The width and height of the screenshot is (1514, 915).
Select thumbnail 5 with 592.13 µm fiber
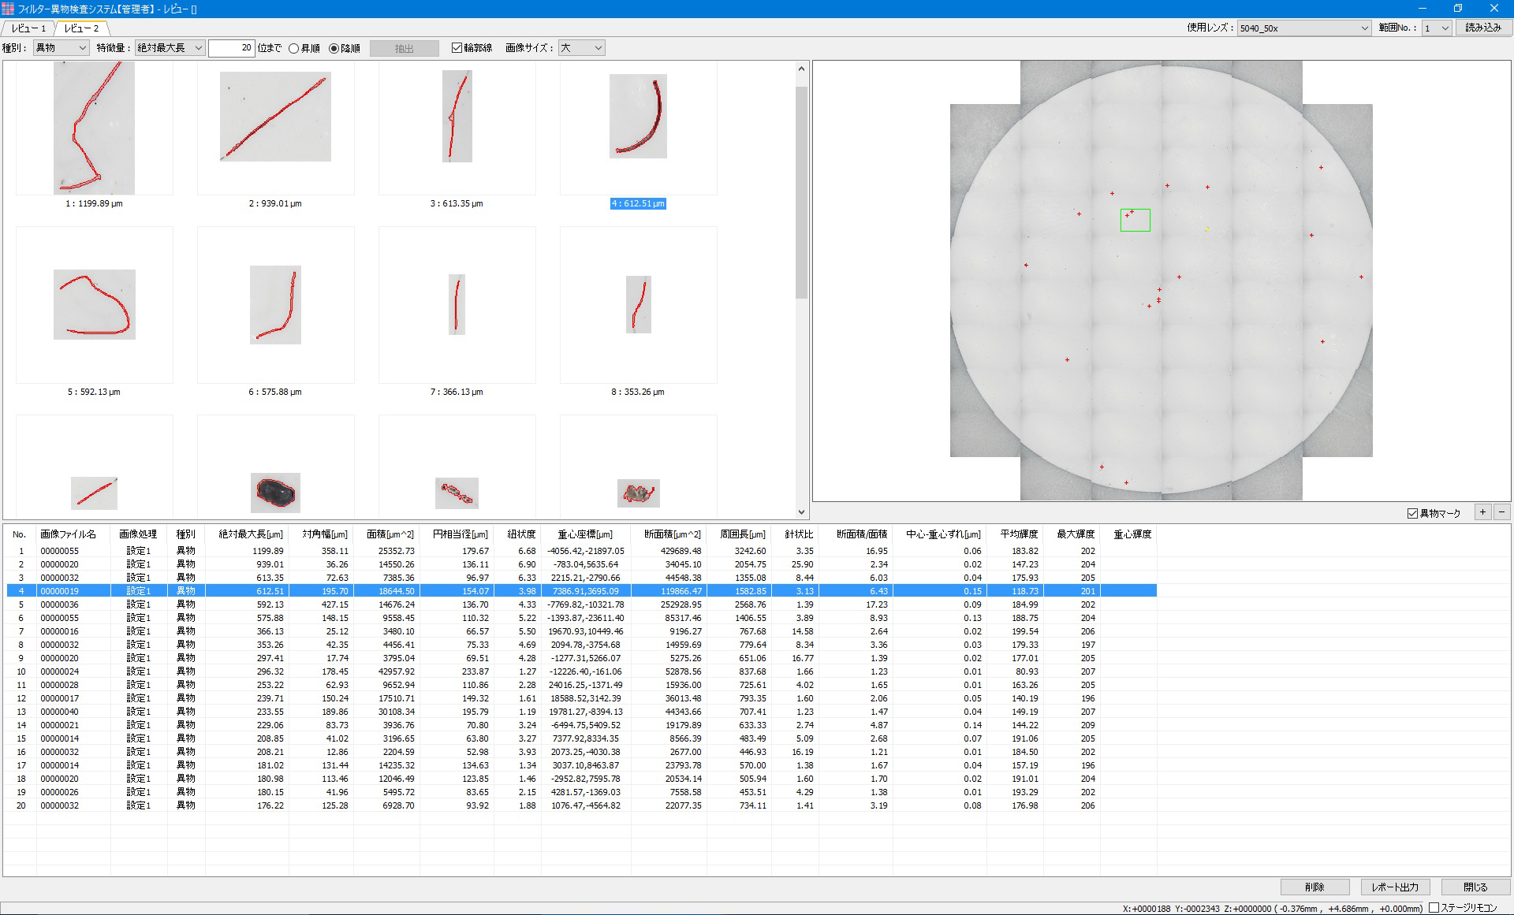coord(94,305)
